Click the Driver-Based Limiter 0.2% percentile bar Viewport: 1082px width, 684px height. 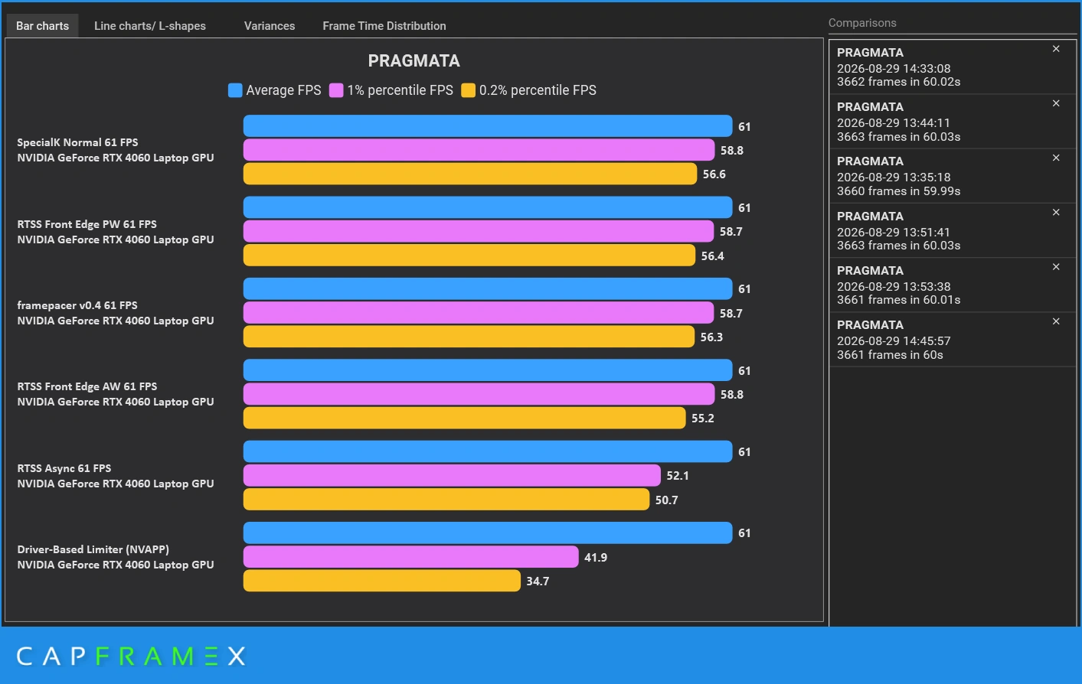pyautogui.click(x=382, y=581)
